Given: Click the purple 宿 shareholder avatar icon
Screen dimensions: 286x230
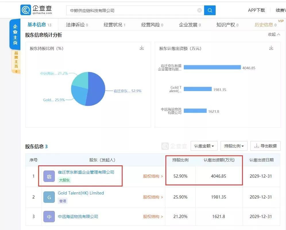Looking at the screenshot, I should [x=49, y=176].
